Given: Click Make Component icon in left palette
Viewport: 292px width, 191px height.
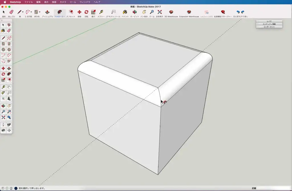Looking at the screenshot, I should [x=9, y=25].
